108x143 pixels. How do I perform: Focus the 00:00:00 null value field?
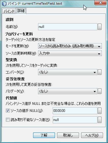75,111
